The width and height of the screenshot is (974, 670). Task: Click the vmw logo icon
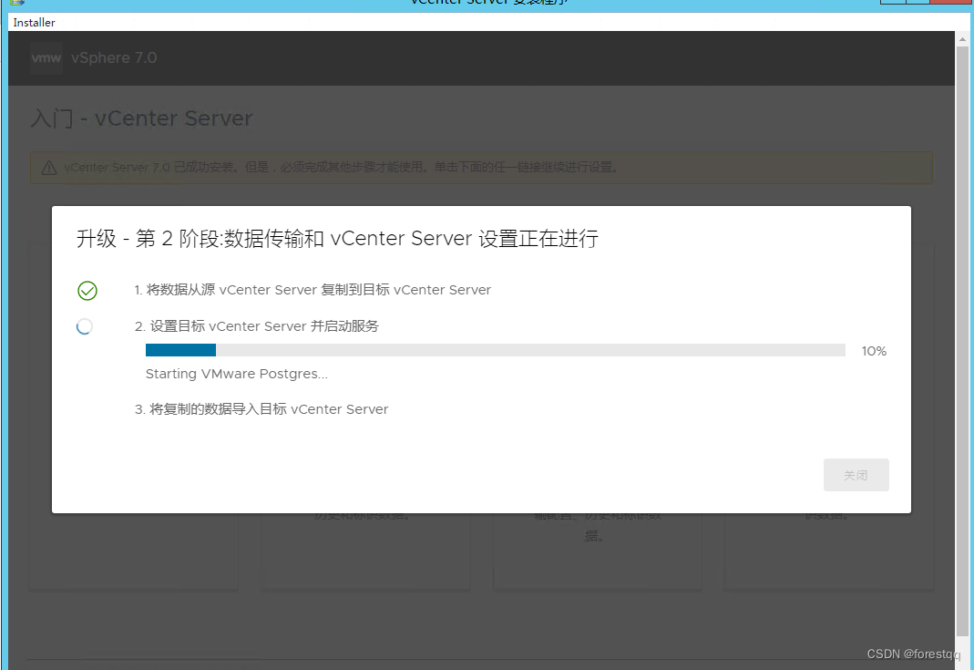[x=46, y=58]
